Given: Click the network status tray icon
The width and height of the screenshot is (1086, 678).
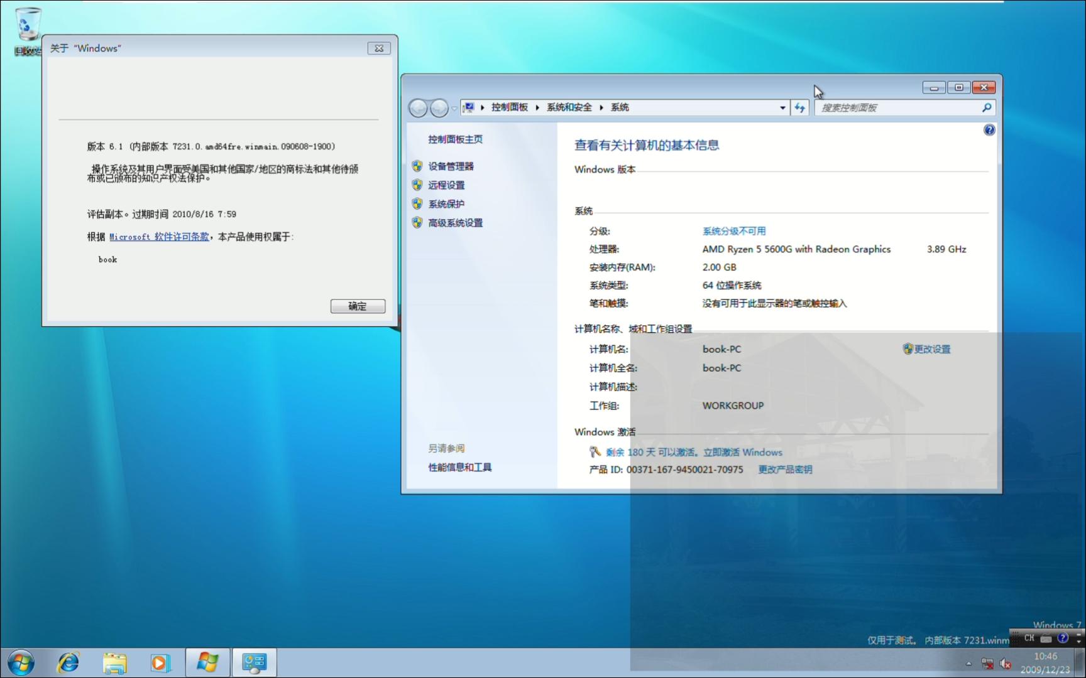Looking at the screenshot, I should point(987,664).
